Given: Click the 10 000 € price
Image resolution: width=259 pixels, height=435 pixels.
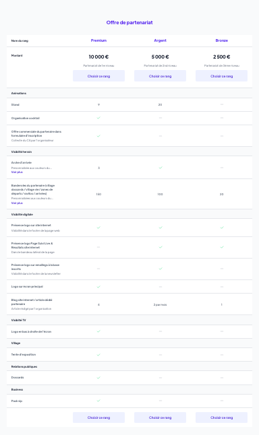Looking at the screenshot, I should pyautogui.click(x=98, y=57).
